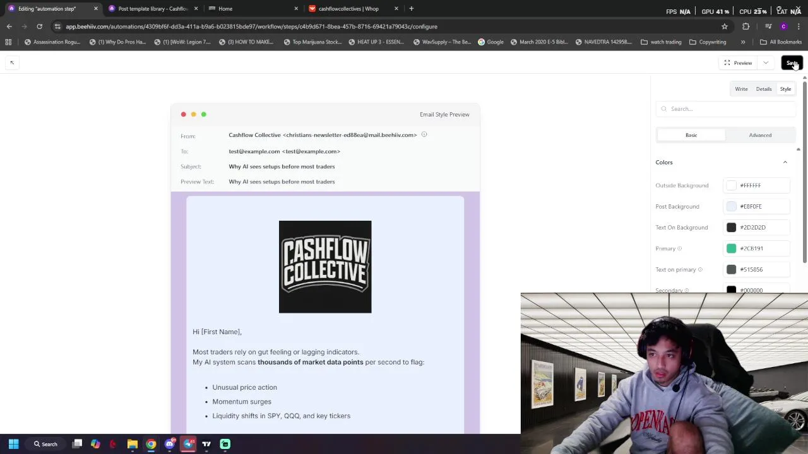Open the Copilot taskbar icon
808x454 pixels.
pyautogui.click(x=95, y=444)
